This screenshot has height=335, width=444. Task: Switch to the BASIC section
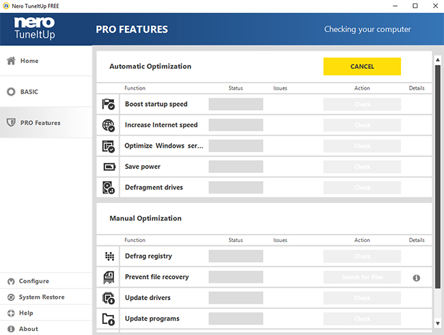pyautogui.click(x=29, y=92)
